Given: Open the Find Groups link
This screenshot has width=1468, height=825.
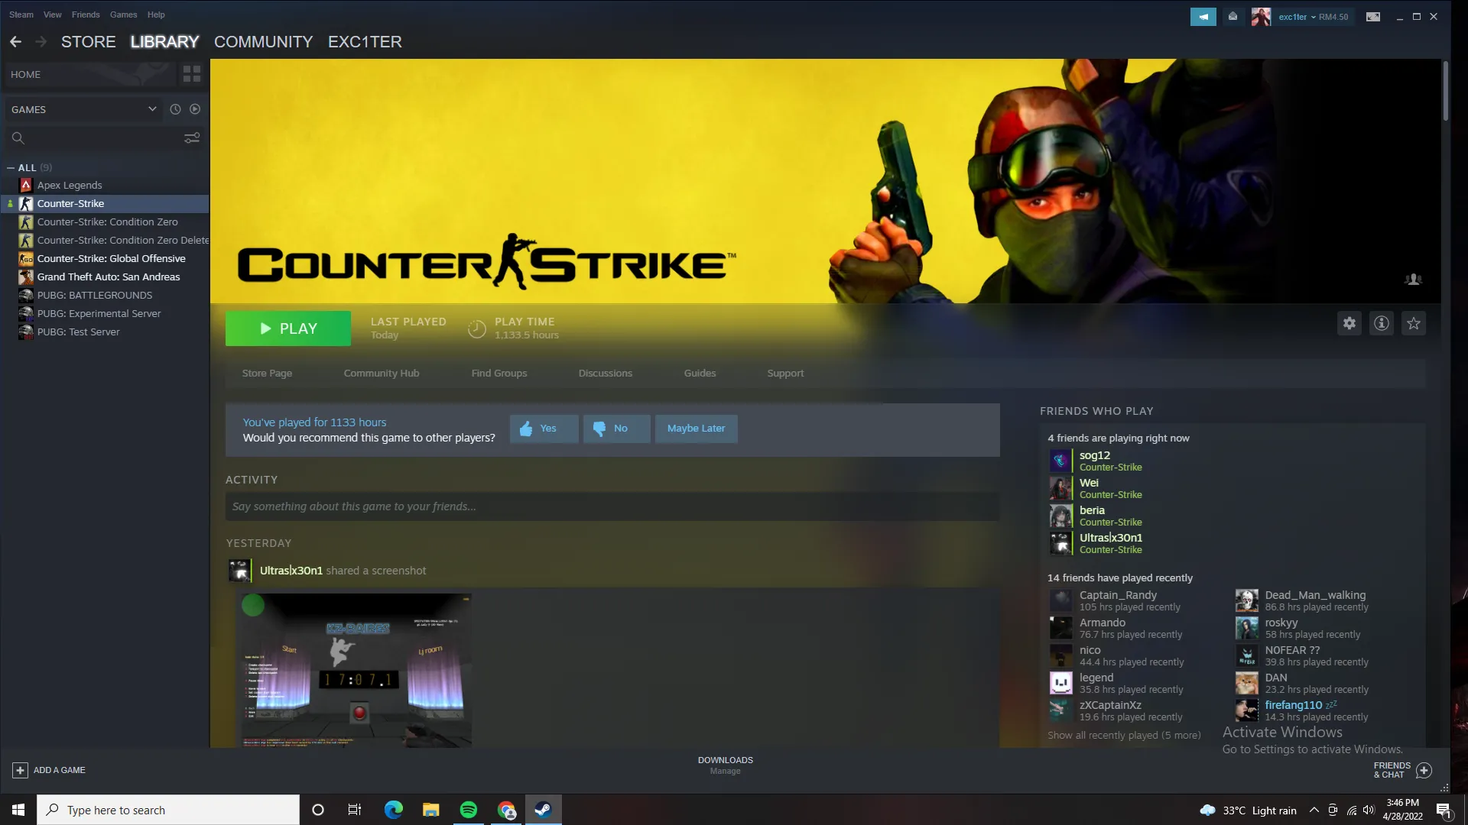Looking at the screenshot, I should [499, 374].
